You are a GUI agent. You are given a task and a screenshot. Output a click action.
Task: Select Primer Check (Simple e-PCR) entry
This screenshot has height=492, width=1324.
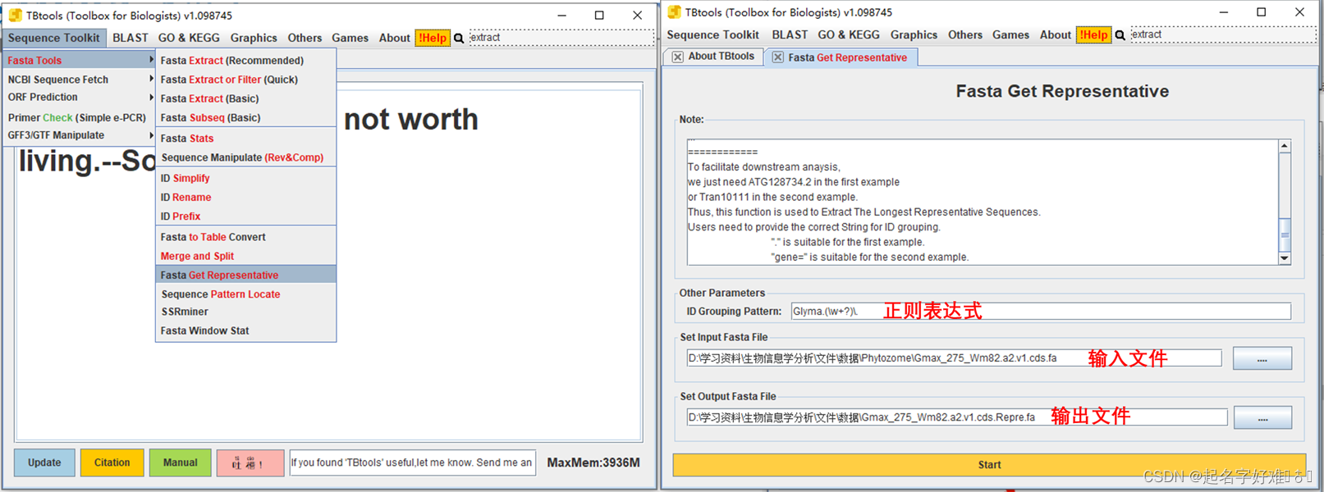pyautogui.click(x=80, y=117)
